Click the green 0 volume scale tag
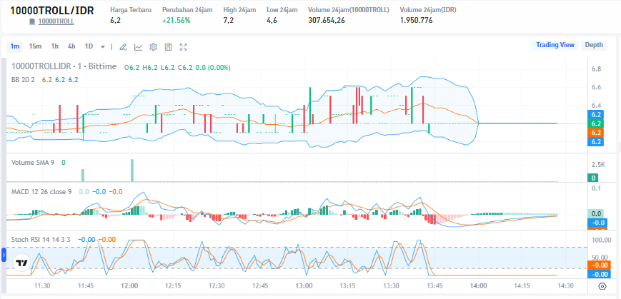The image size is (621, 299). pyautogui.click(x=594, y=178)
